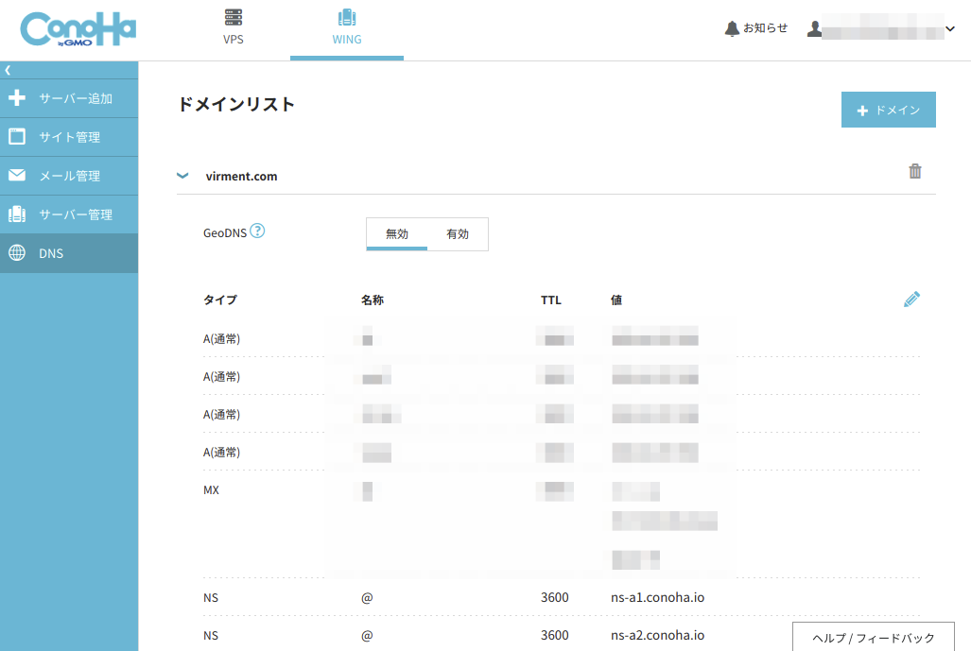Open サイト管理 from the sidebar
Image resolution: width=971 pixels, height=651 pixels.
[x=69, y=136]
